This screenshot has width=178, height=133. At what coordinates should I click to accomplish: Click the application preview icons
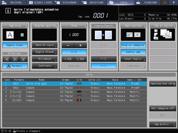pyautogui.click(x=133, y=35)
